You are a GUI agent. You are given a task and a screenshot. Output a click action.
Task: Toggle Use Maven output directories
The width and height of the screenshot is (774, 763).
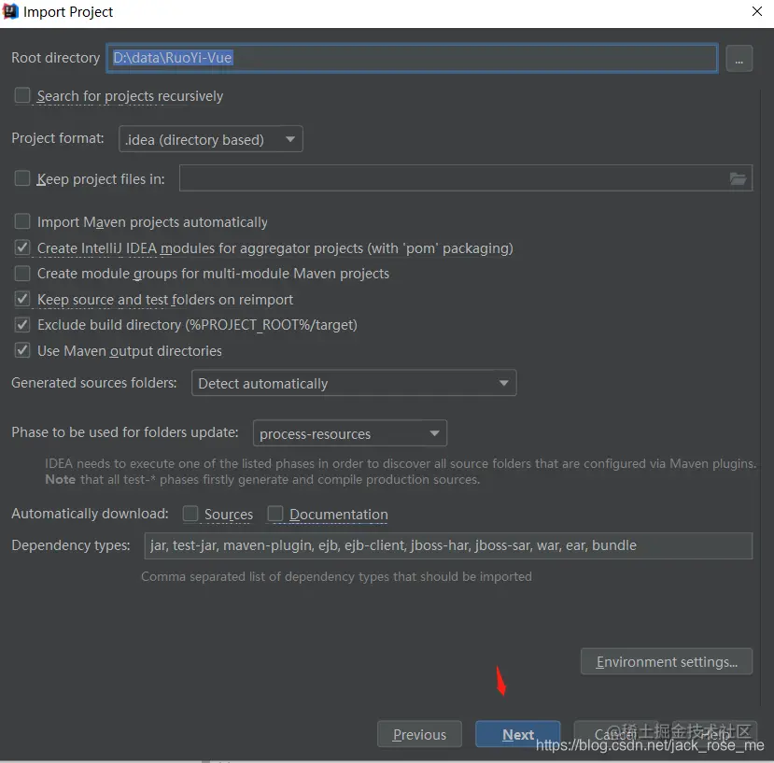(22, 350)
